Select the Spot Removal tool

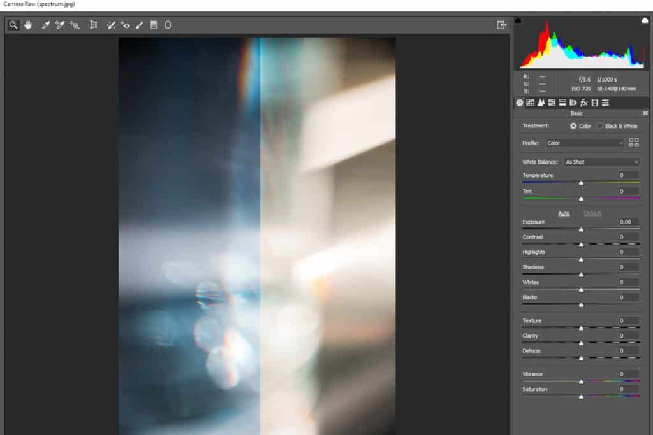click(111, 25)
